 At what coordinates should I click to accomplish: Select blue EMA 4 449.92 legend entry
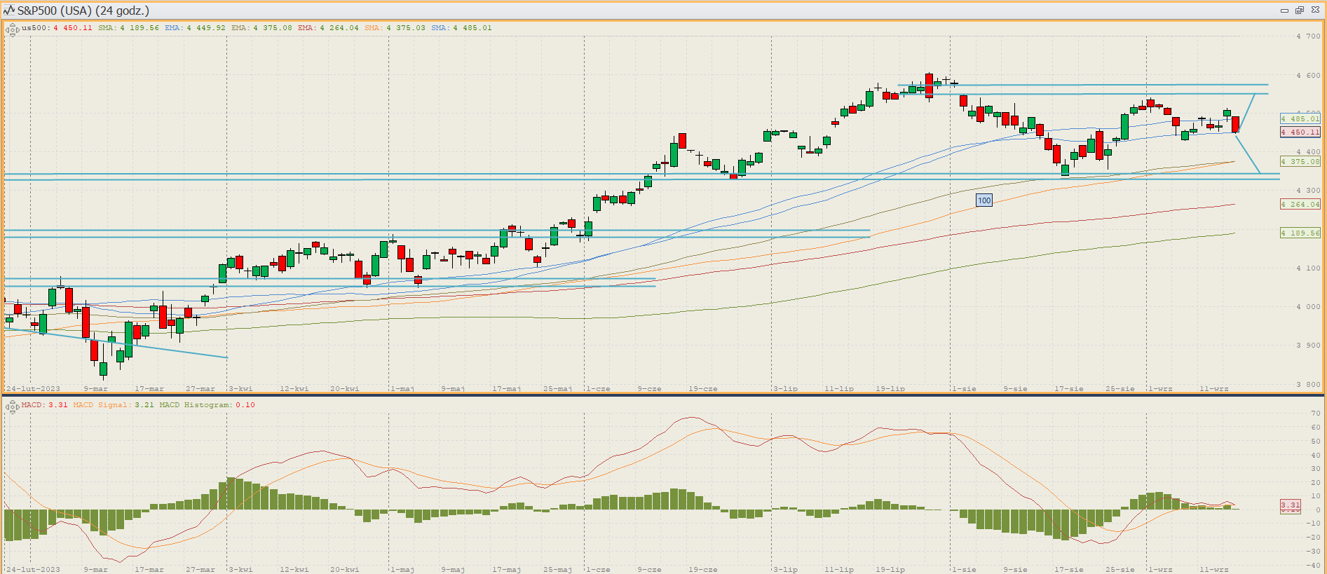pos(195,28)
